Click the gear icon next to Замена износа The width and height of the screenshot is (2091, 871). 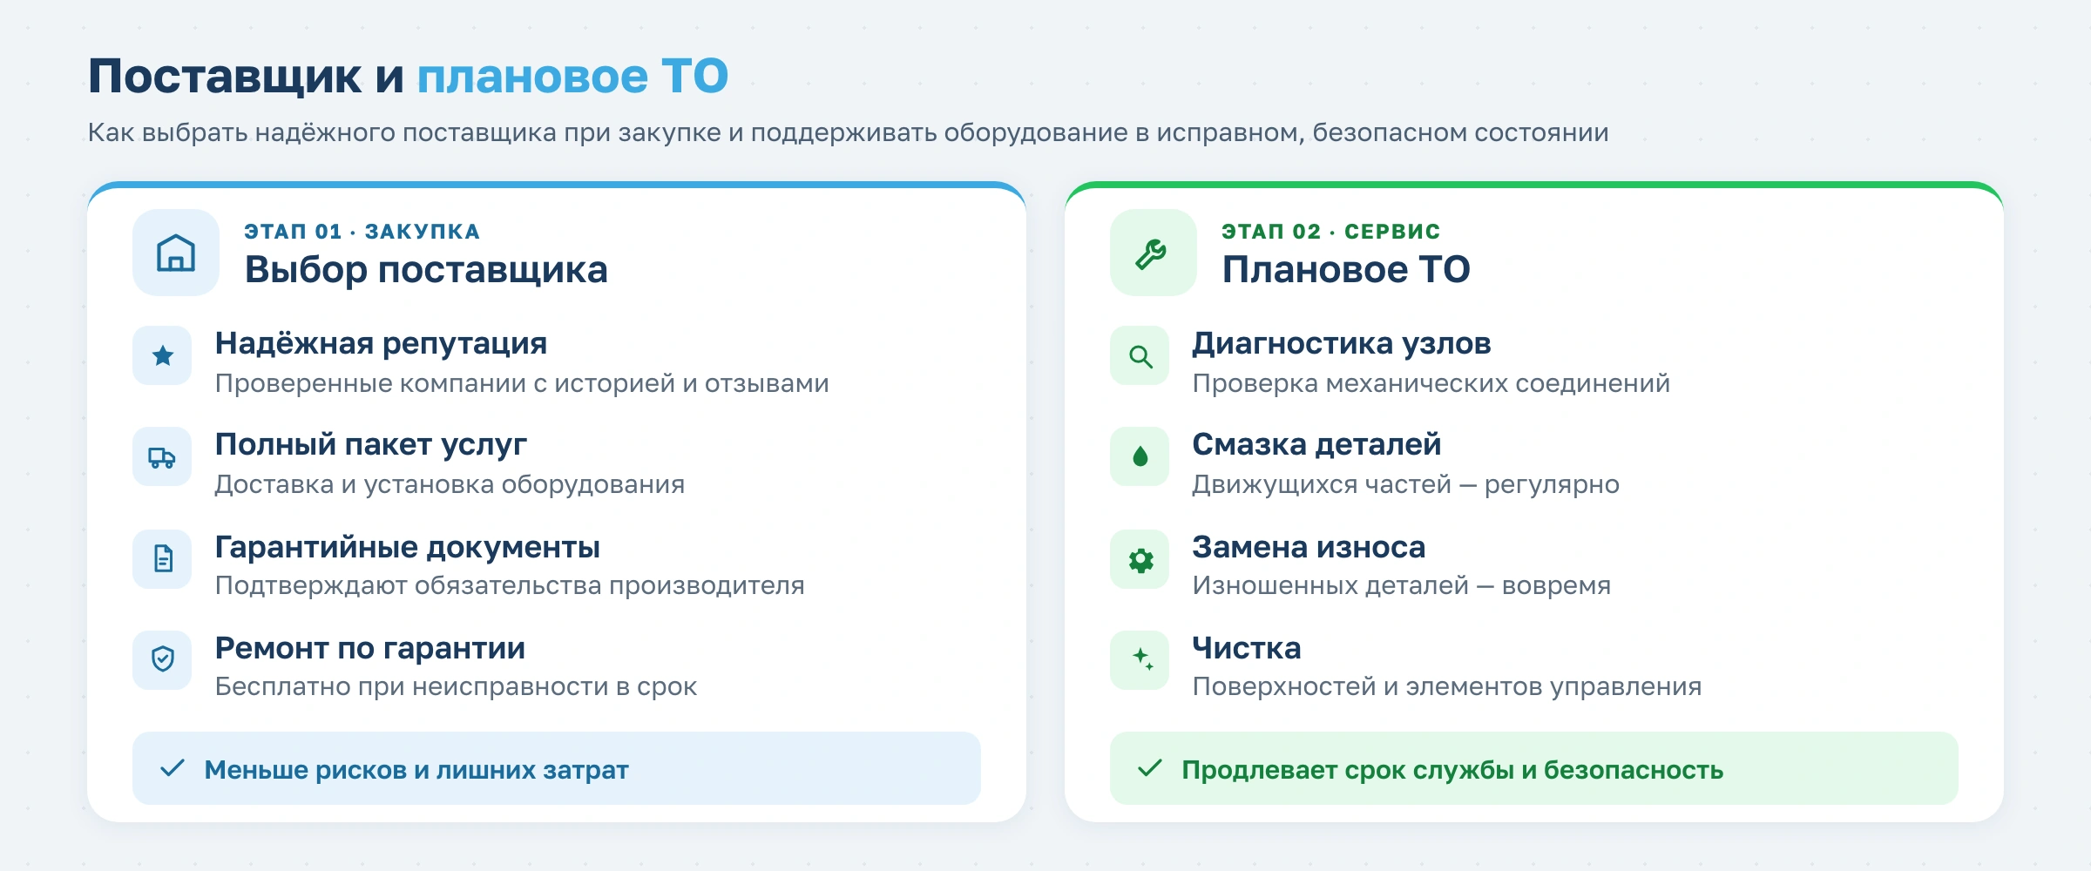(1140, 558)
